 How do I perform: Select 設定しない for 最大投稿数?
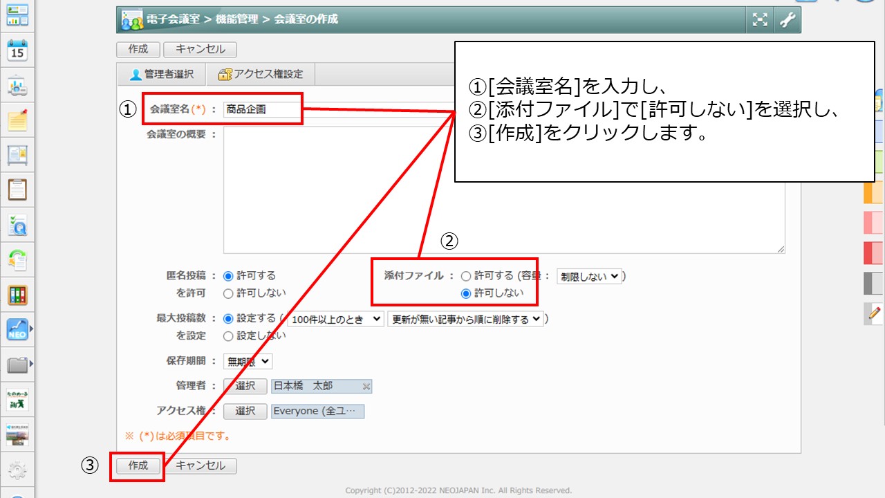pos(228,336)
